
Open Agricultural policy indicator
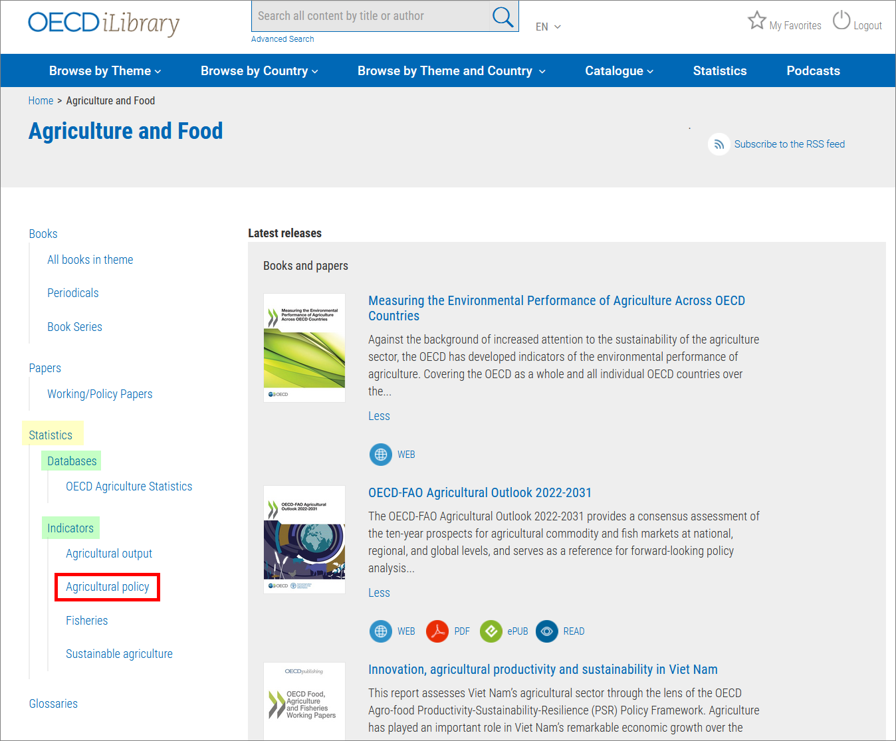[107, 587]
